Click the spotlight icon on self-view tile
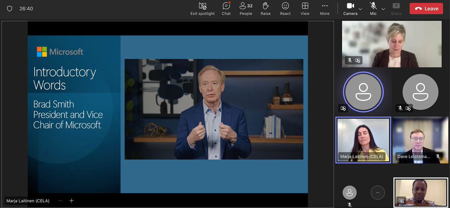The image size is (450, 208). 402,201
